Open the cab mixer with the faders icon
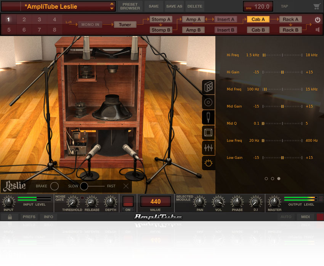Image resolution: width=324 pixels, height=266 pixels. (209, 147)
